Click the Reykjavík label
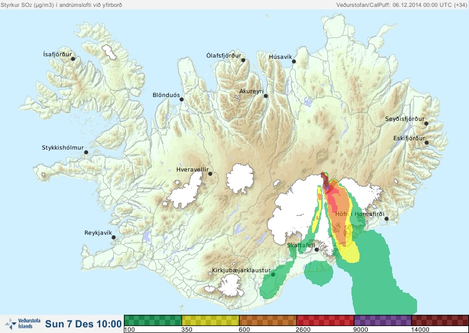 tap(98, 233)
